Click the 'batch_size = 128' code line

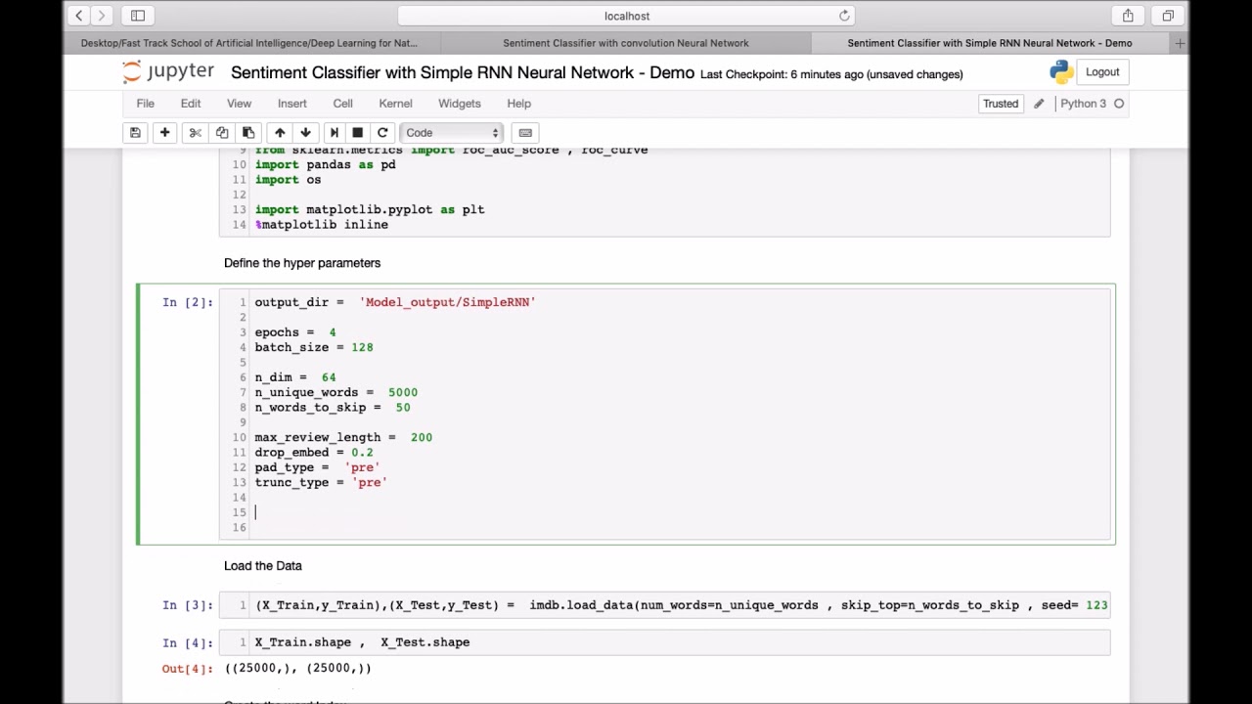coord(314,347)
